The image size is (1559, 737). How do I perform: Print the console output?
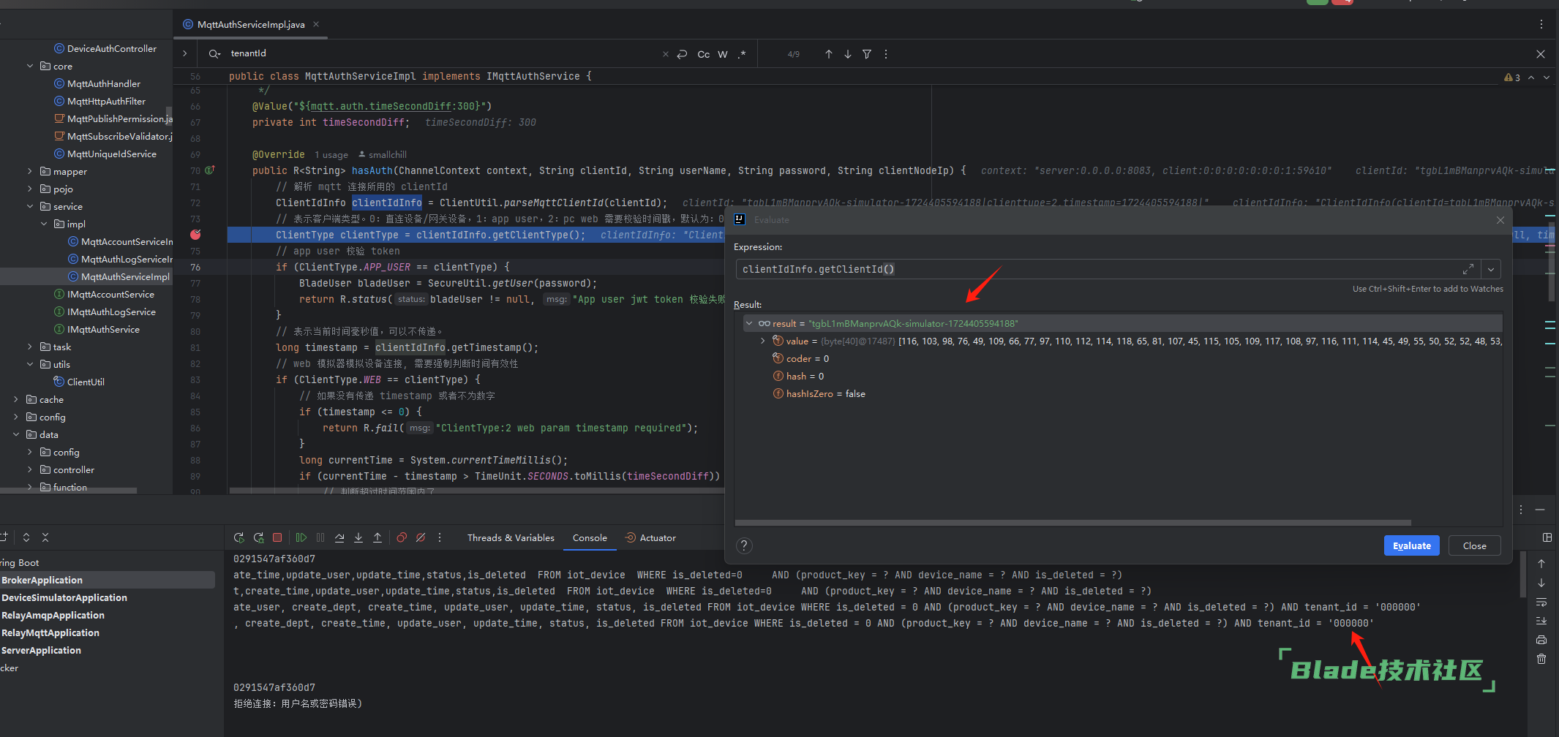[x=1541, y=640]
